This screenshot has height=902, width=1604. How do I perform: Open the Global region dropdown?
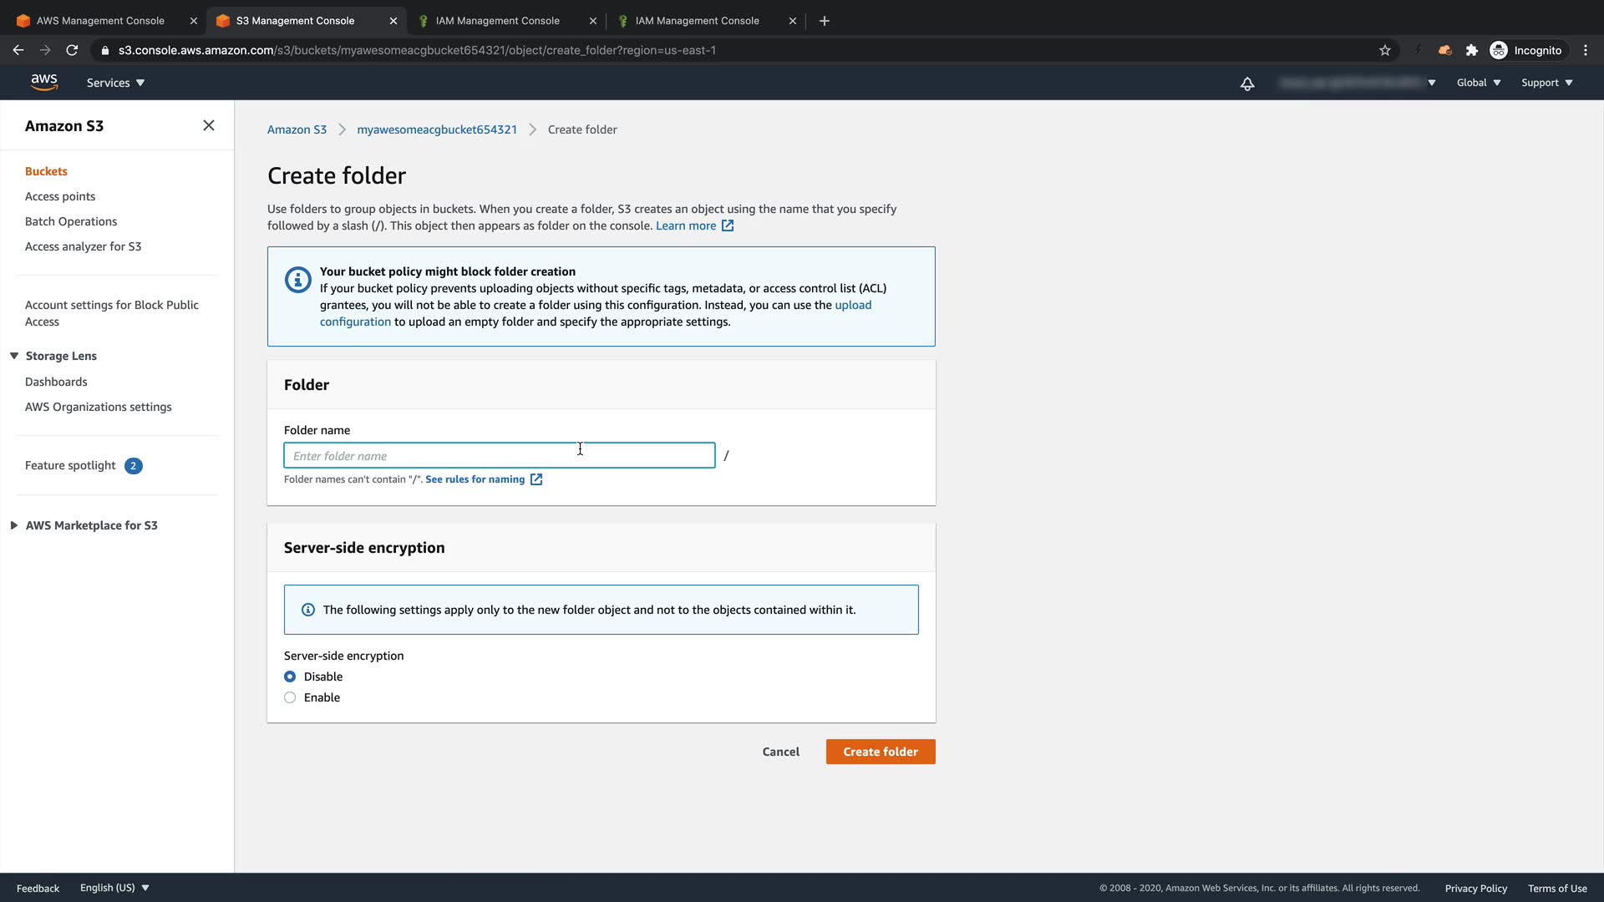click(1479, 83)
